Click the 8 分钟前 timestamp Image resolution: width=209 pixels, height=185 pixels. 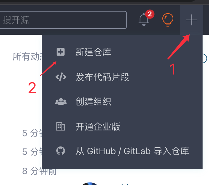pyautogui.click(x=39, y=171)
